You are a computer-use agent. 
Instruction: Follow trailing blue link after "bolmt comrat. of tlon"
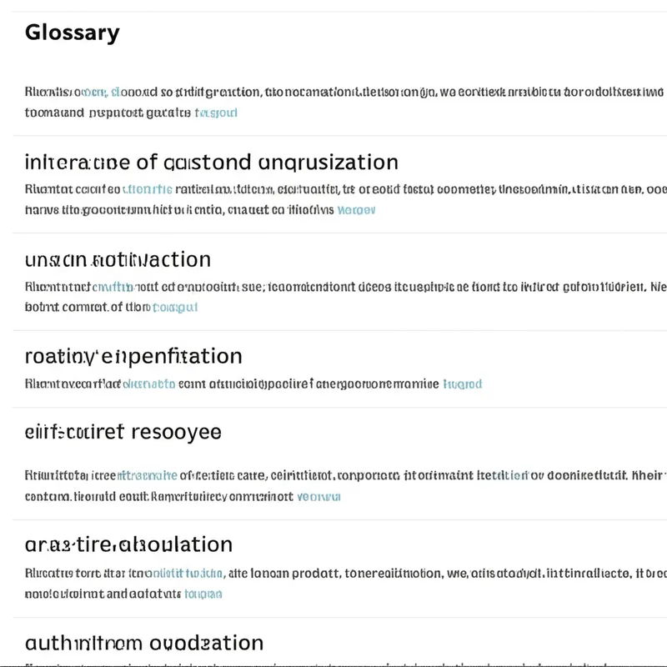(177, 307)
